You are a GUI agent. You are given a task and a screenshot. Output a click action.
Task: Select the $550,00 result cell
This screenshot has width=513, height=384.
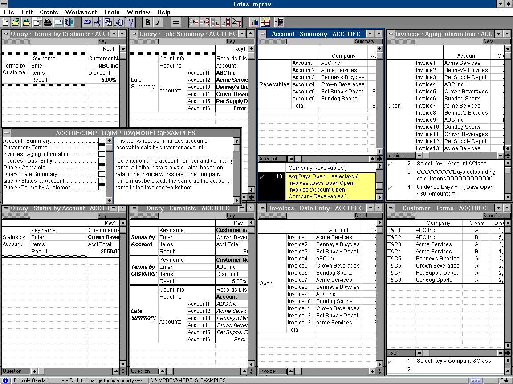tap(105, 252)
